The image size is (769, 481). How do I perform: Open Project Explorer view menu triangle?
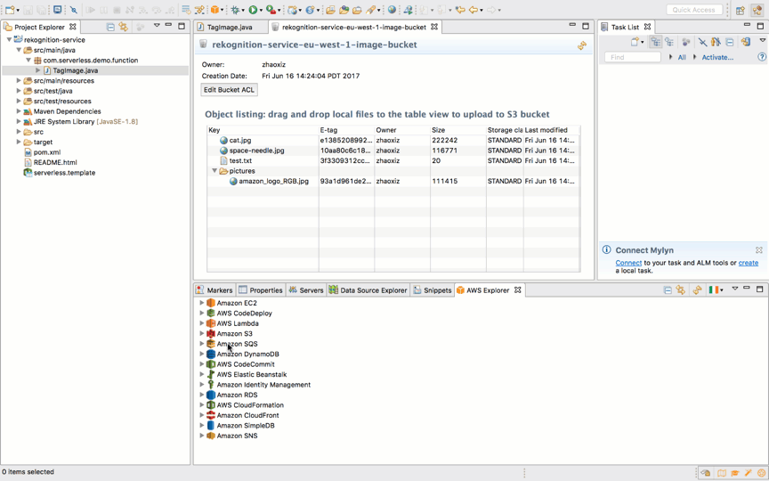coord(157,25)
